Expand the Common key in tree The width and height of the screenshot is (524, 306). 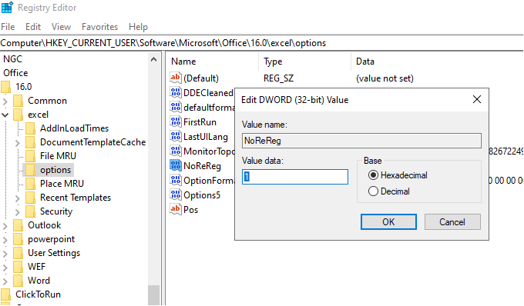(5, 101)
